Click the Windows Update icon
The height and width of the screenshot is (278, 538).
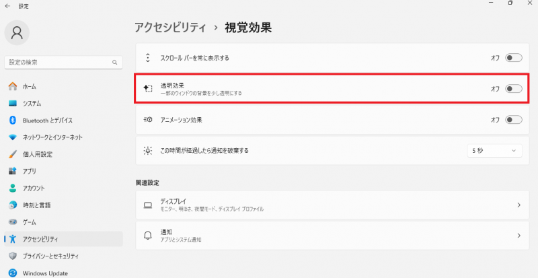click(13, 273)
